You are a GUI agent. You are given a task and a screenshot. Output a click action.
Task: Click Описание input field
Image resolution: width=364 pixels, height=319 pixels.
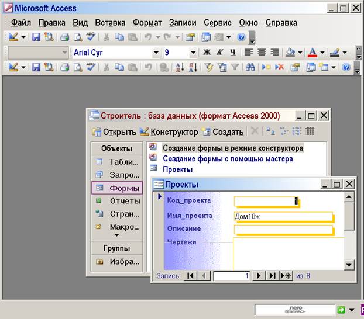[283, 229]
